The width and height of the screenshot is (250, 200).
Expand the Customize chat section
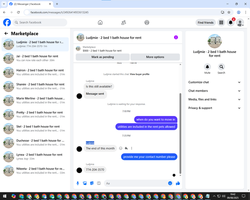click(214, 82)
